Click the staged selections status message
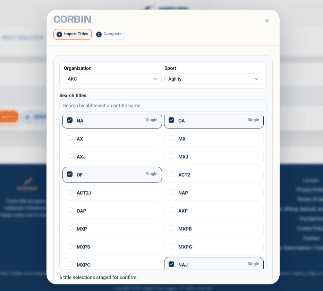The image size is (323, 291). click(x=99, y=277)
